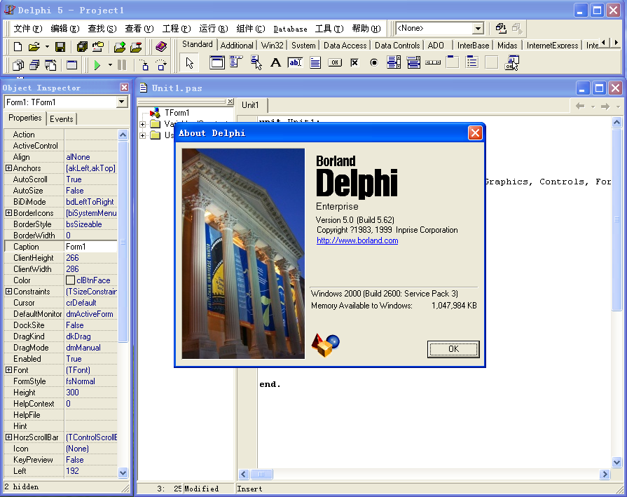
Task: Close the code explorer pane with X
Action: (230, 102)
